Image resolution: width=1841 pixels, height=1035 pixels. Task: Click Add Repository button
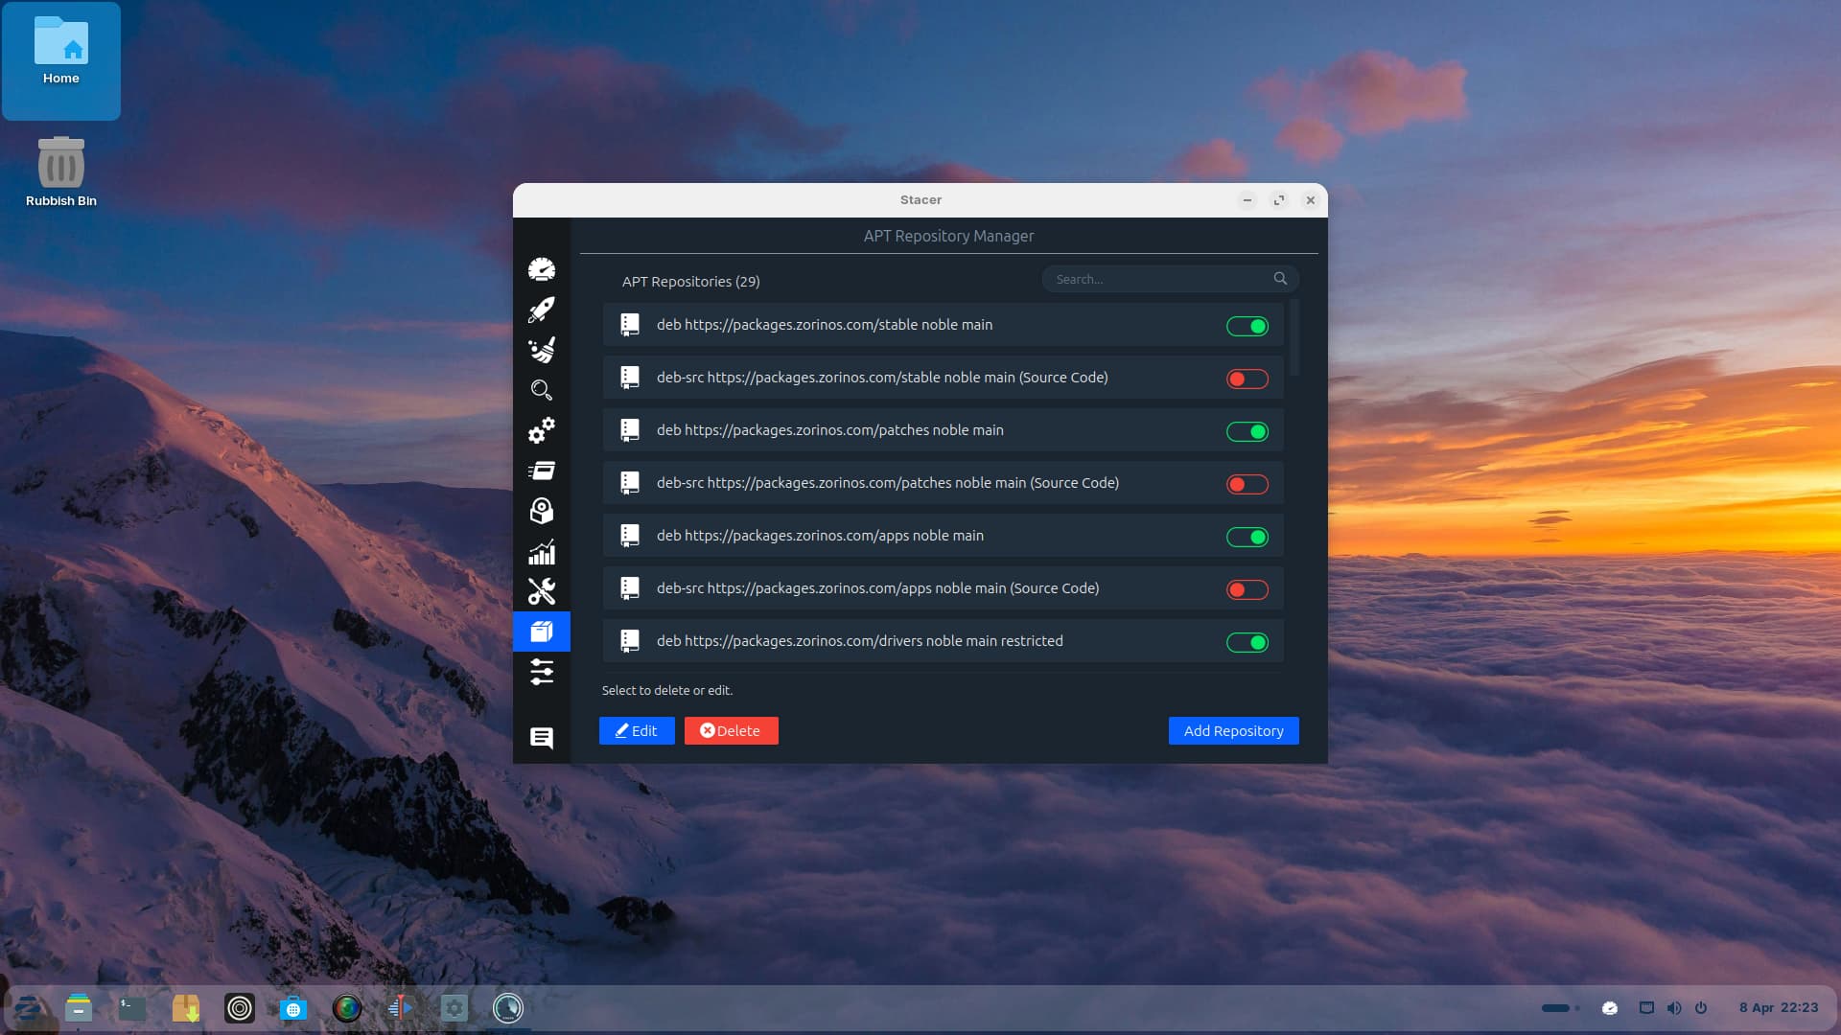click(x=1233, y=730)
